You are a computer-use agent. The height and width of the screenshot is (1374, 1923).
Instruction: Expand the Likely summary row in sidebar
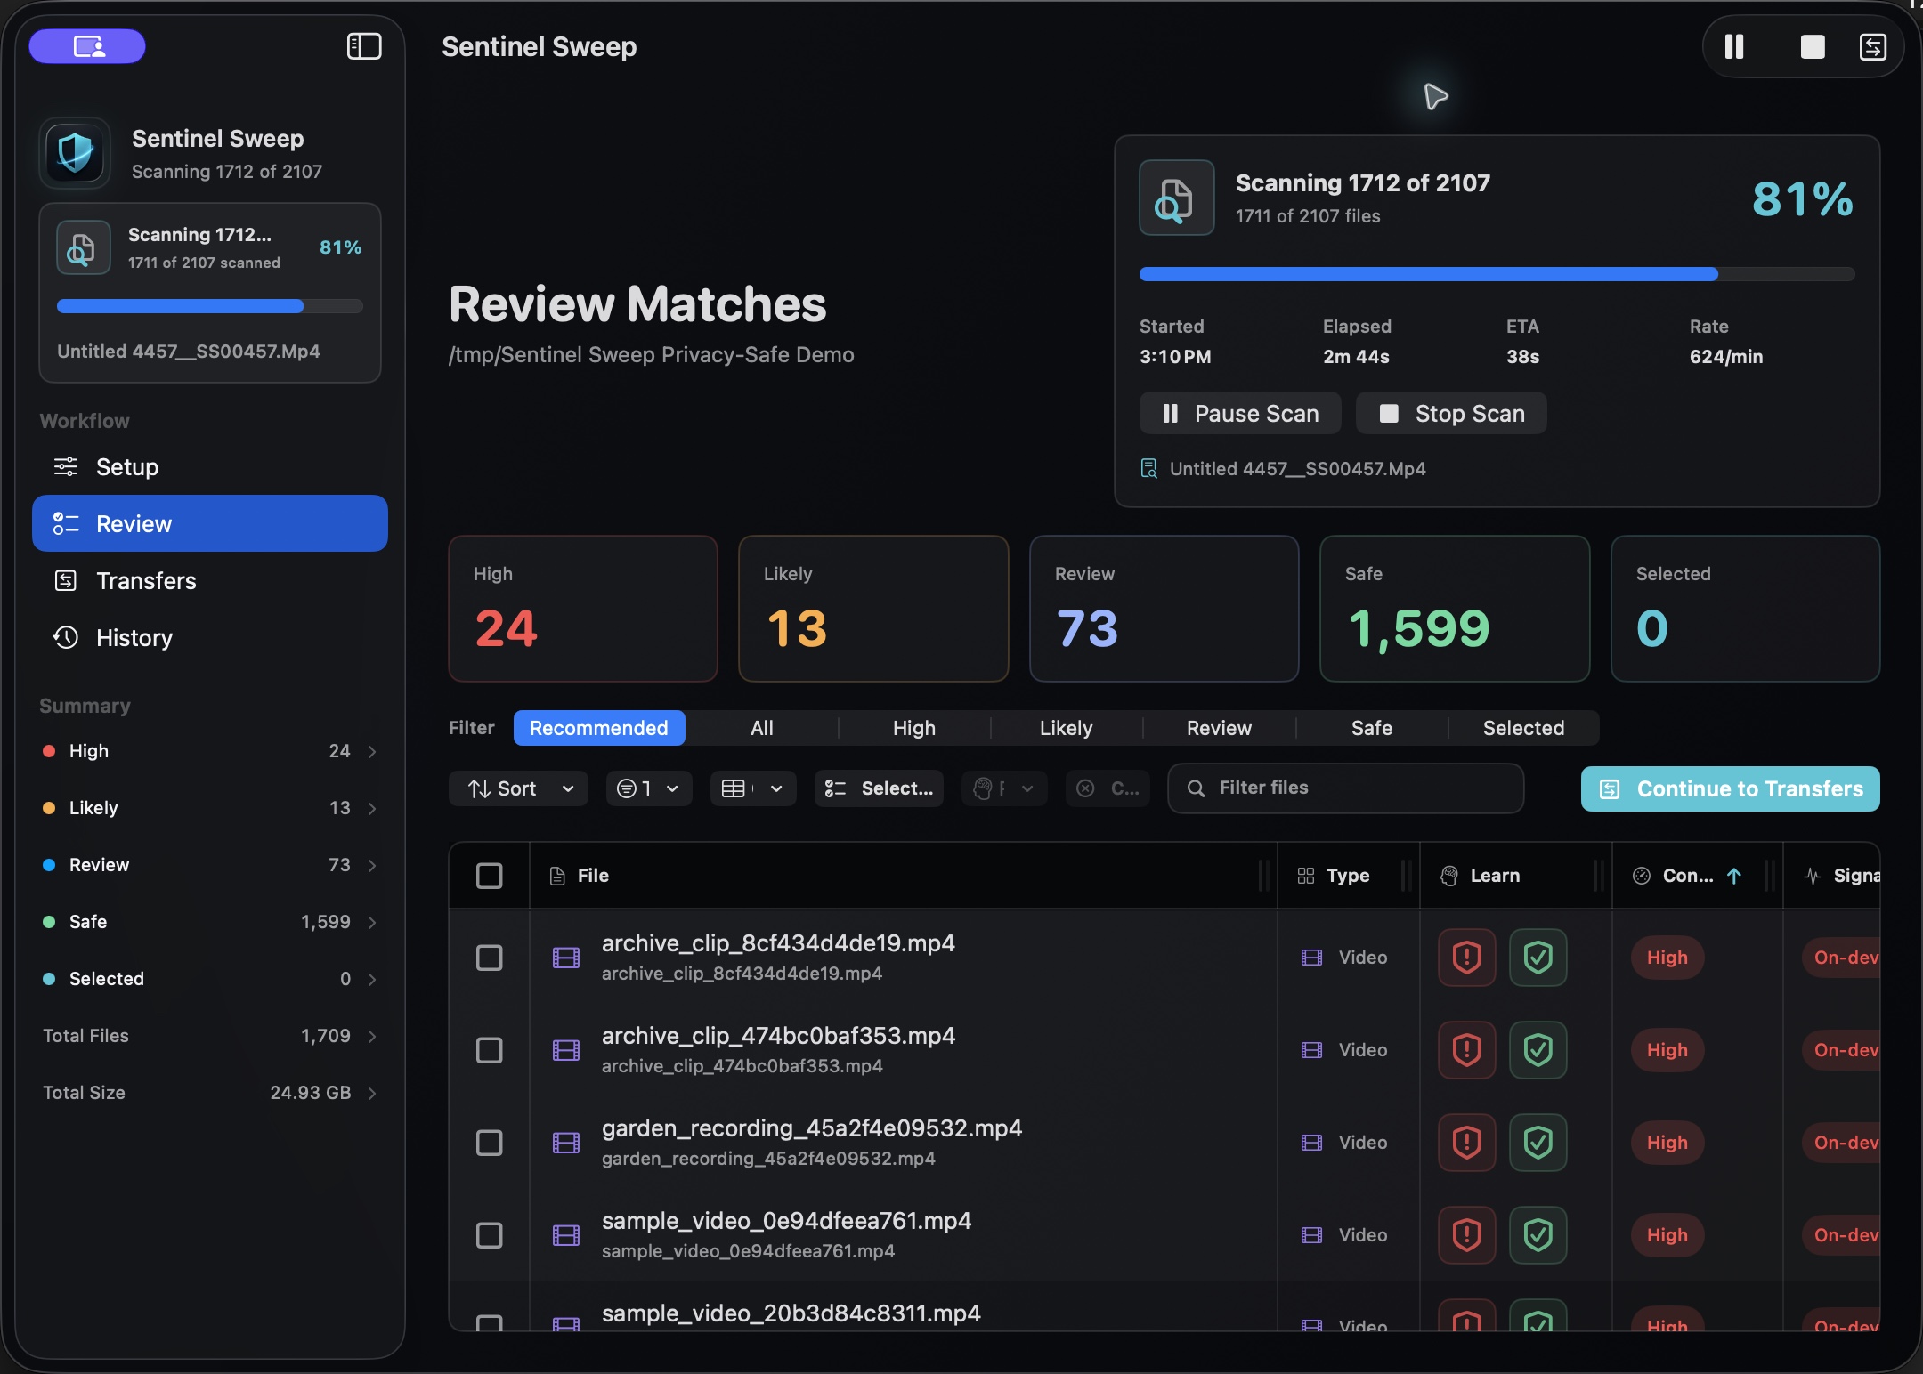[x=210, y=808]
